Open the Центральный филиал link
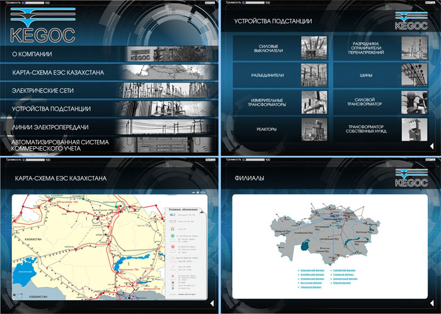Image resolution: width=441 pixels, height=314 pixels. [345, 279]
